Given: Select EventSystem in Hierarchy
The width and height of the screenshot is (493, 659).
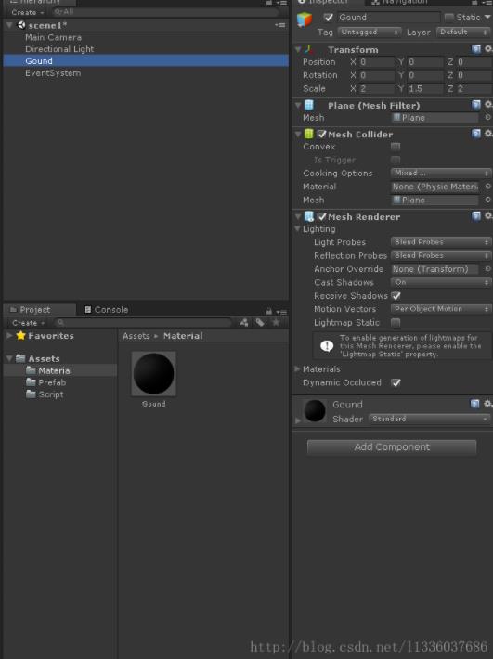Looking at the screenshot, I should pyautogui.click(x=53, y=73).
